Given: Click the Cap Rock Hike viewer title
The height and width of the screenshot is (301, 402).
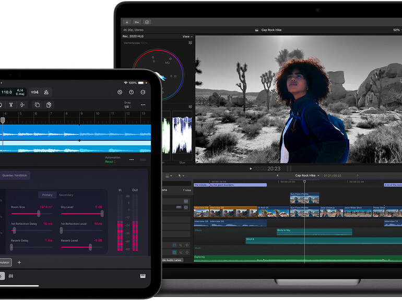Looking at the screenshot, I should coord(271,30).
